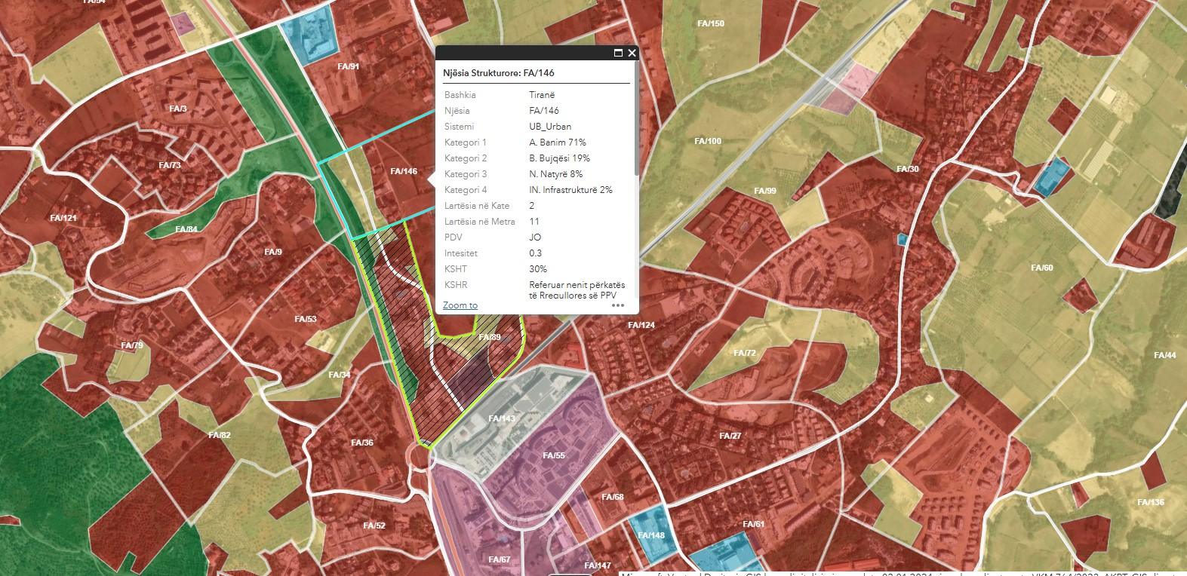Click the FA/124 zone label

[x=641, y=325]
